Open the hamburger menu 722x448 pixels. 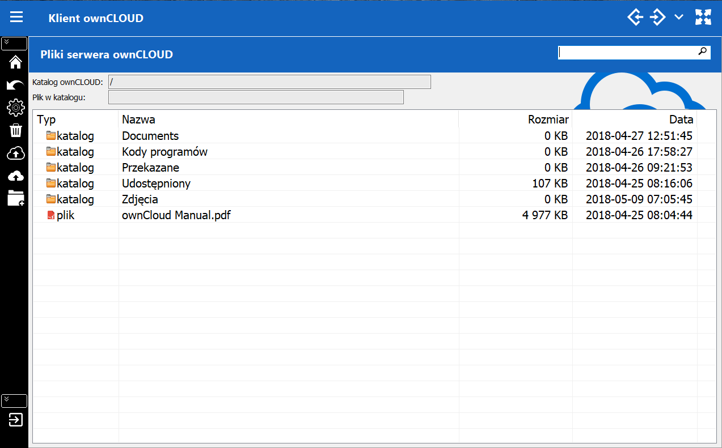(x=16, y=18)
